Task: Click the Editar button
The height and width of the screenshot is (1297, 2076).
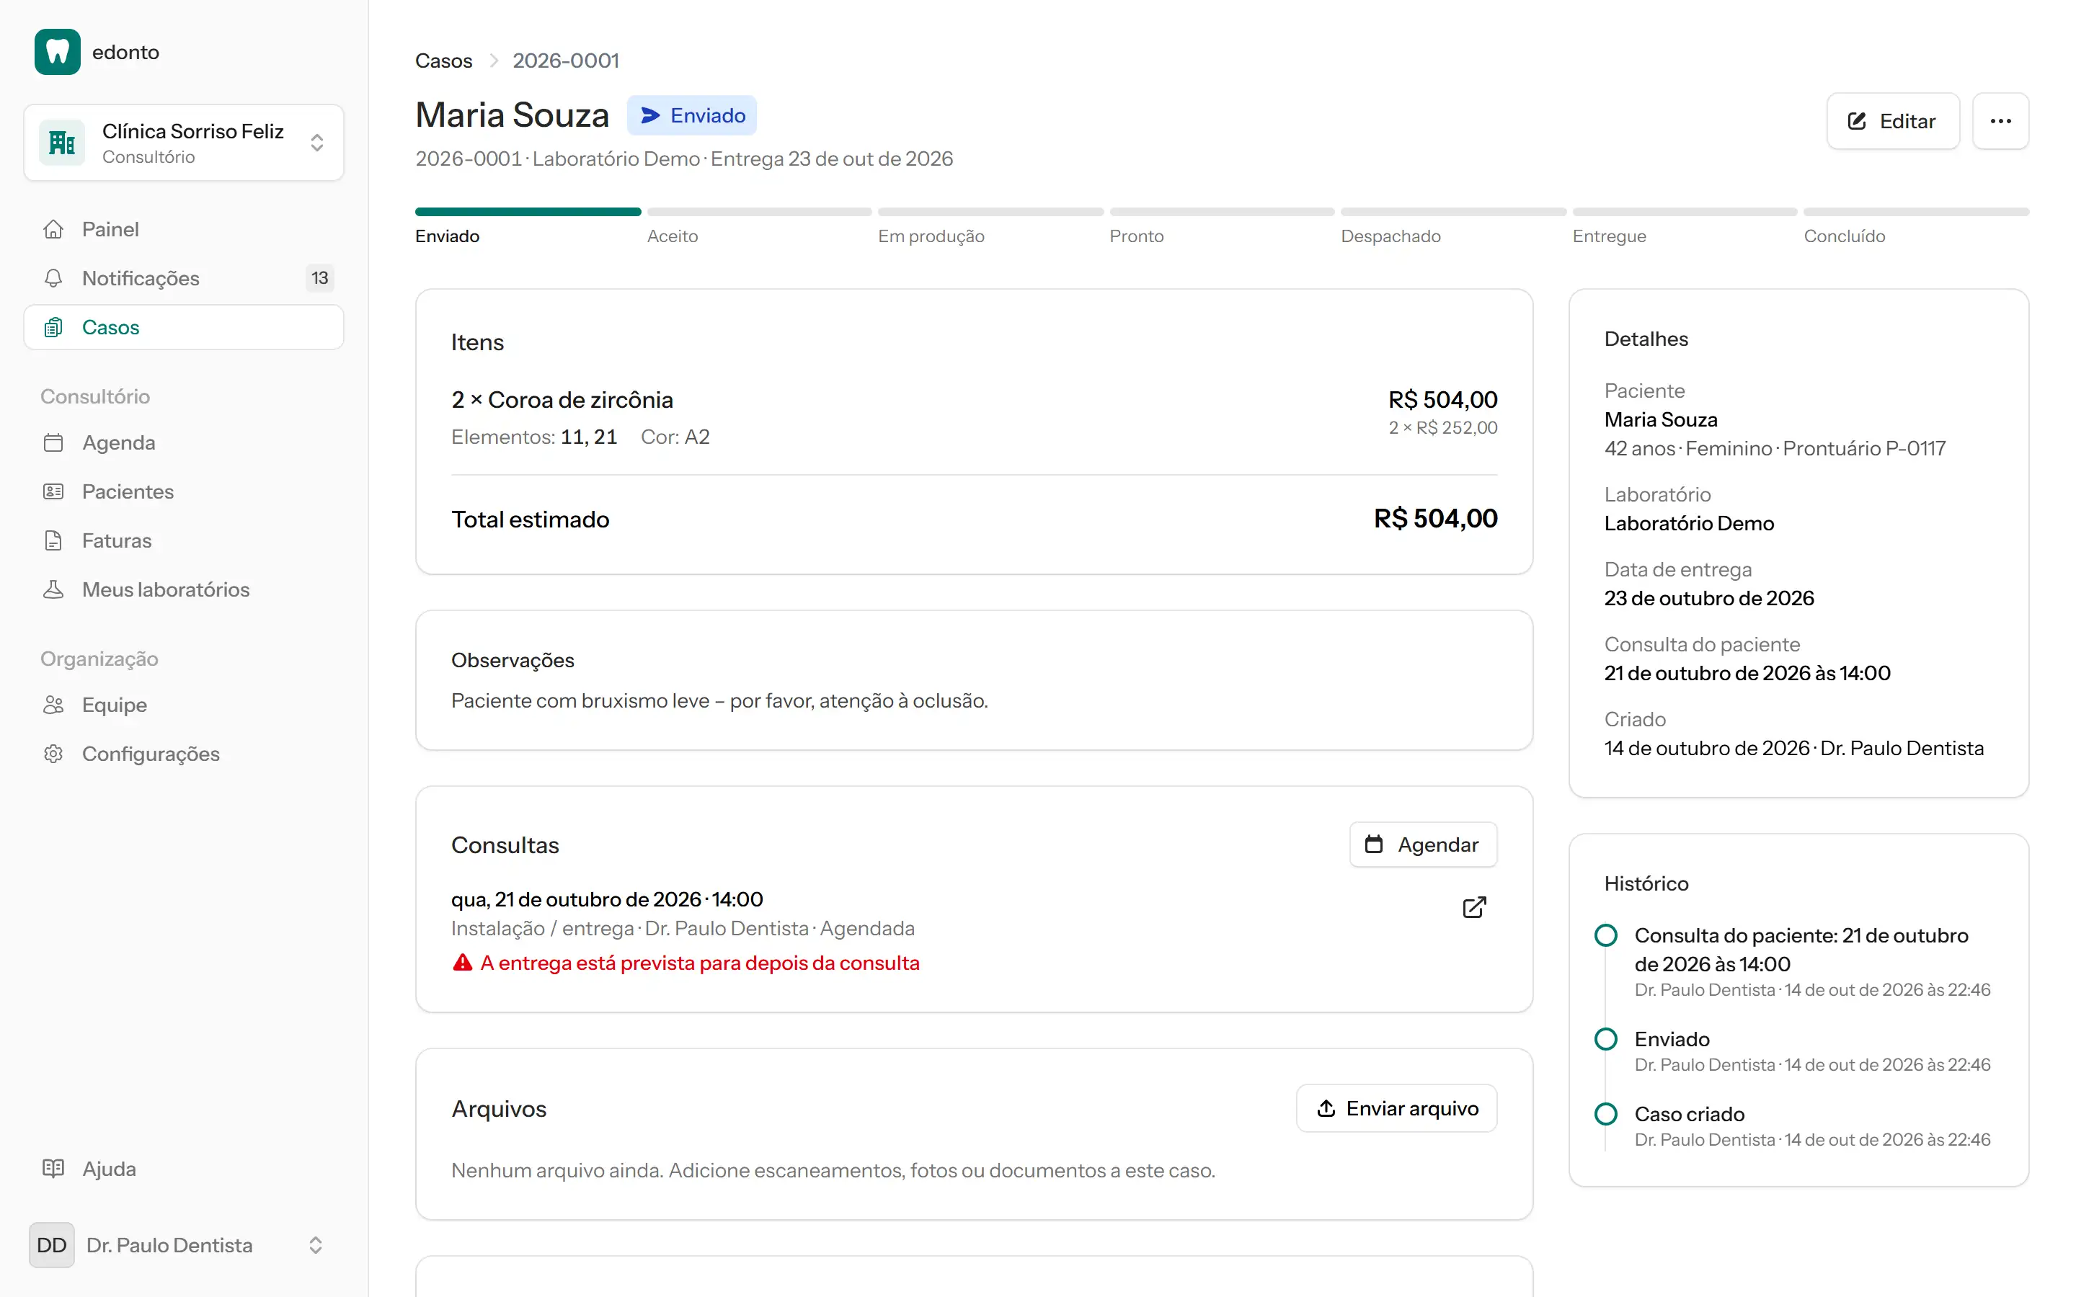Action: click(1892, 121)
